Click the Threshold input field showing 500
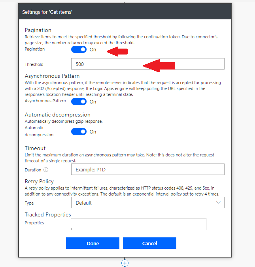 pos(148,64)
